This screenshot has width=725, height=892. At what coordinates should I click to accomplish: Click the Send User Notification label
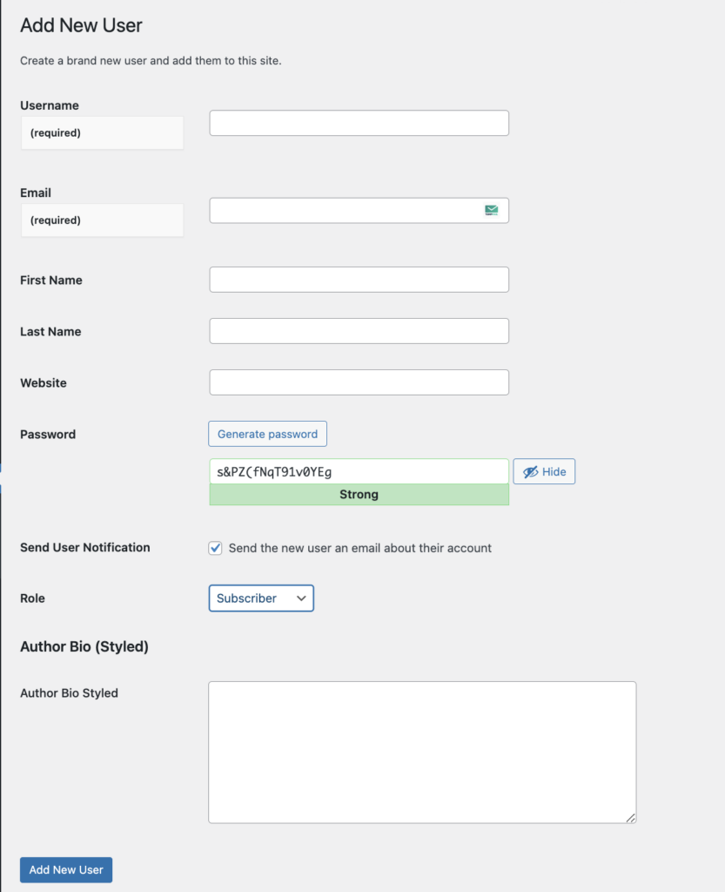point(85,547)
